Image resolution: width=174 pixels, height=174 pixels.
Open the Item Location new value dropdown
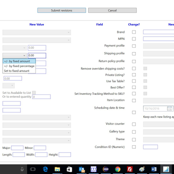tap(159, 100)
